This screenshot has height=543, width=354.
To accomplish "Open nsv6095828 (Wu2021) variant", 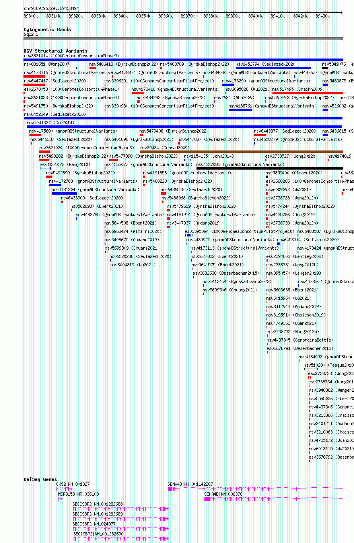I will tap(247, 89).
